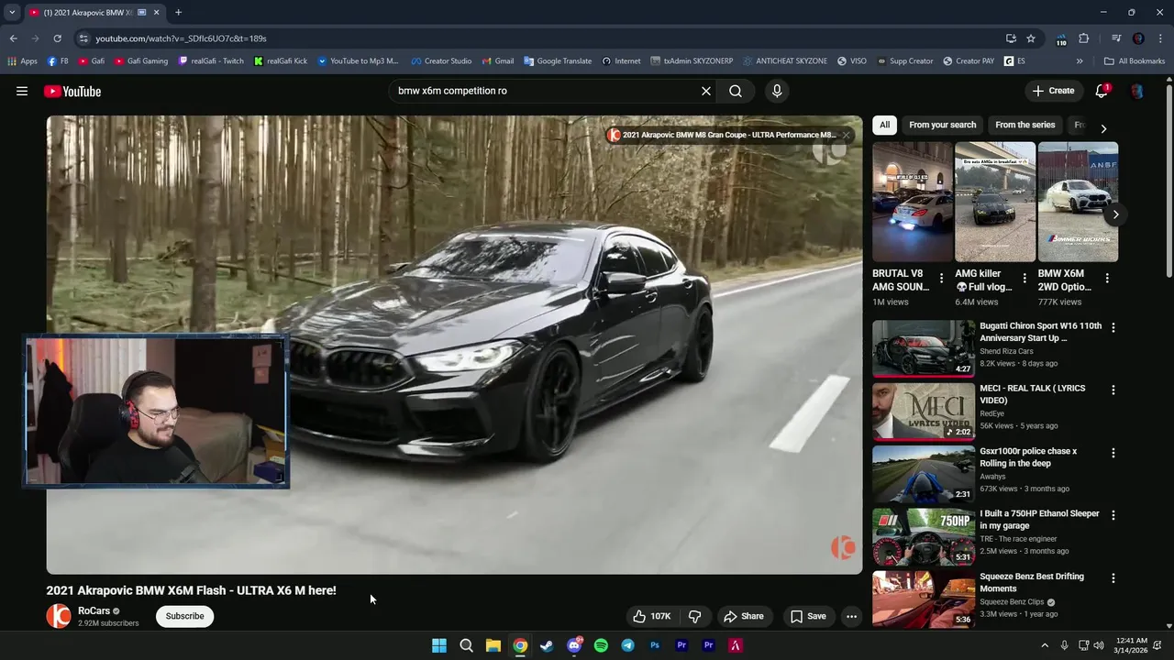Open the RoCars channel name link
This screenshot has width=1174, height=660.
pos(94,610)
